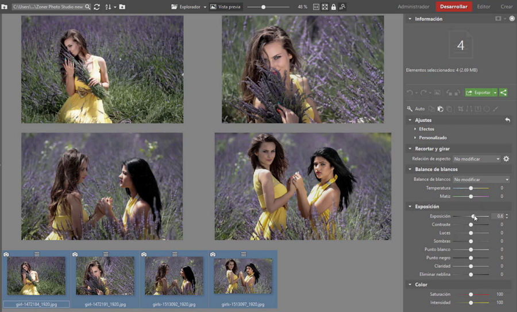The image size is (517, 312).
Task: Switch to the Editor tab
Action: 484,7
